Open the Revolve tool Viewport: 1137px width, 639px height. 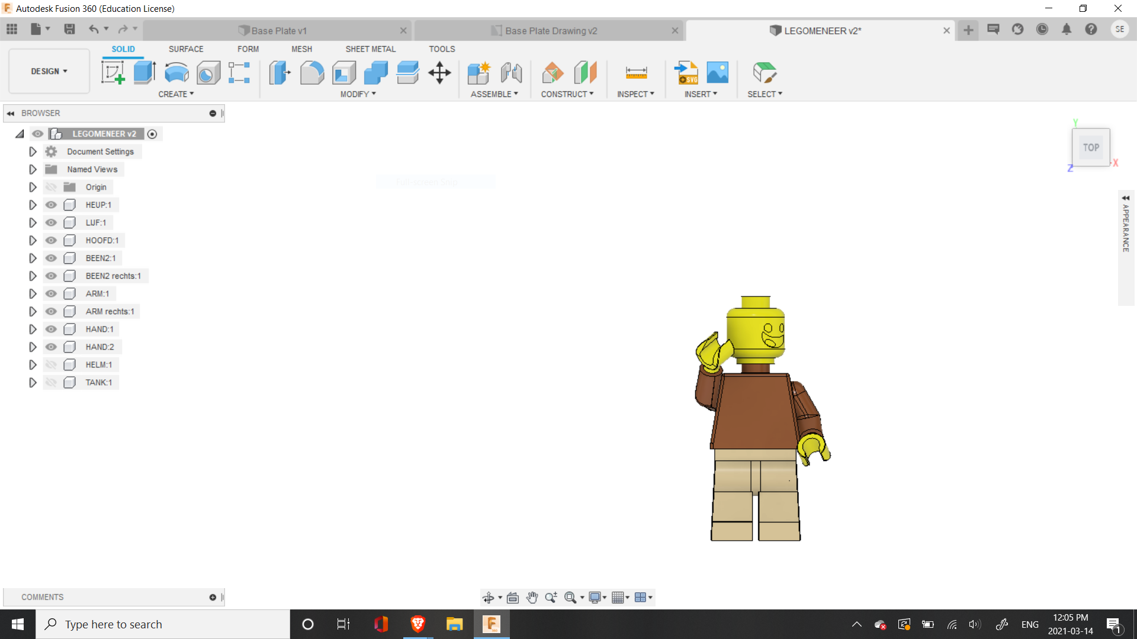(x=176, y=72)
